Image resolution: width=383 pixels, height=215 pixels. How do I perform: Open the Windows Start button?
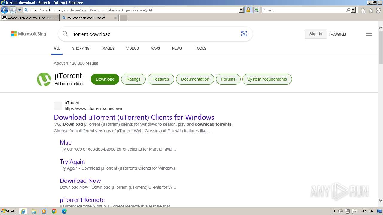[x=8, y=211]
